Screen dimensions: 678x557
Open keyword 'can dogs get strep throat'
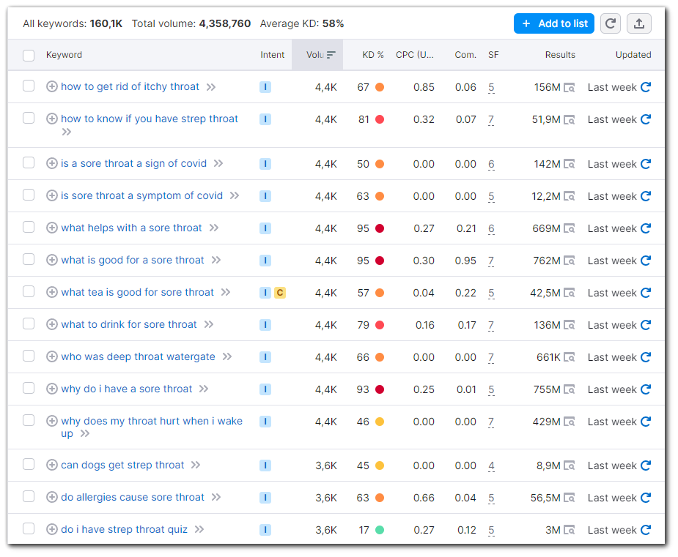click(122, 465)
